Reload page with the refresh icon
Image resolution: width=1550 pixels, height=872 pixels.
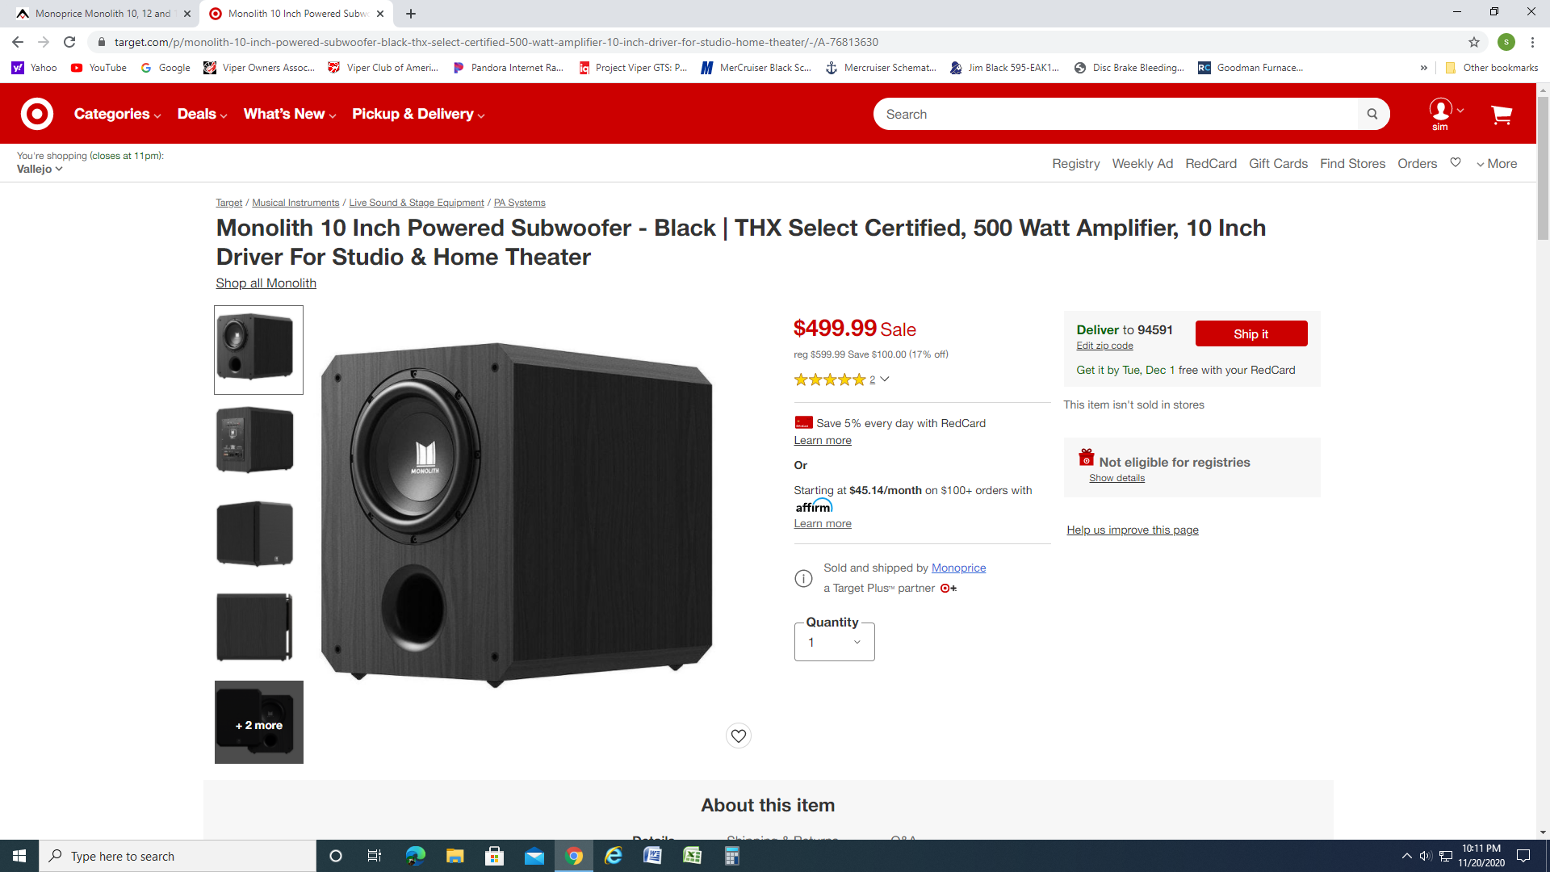[69, 42]
